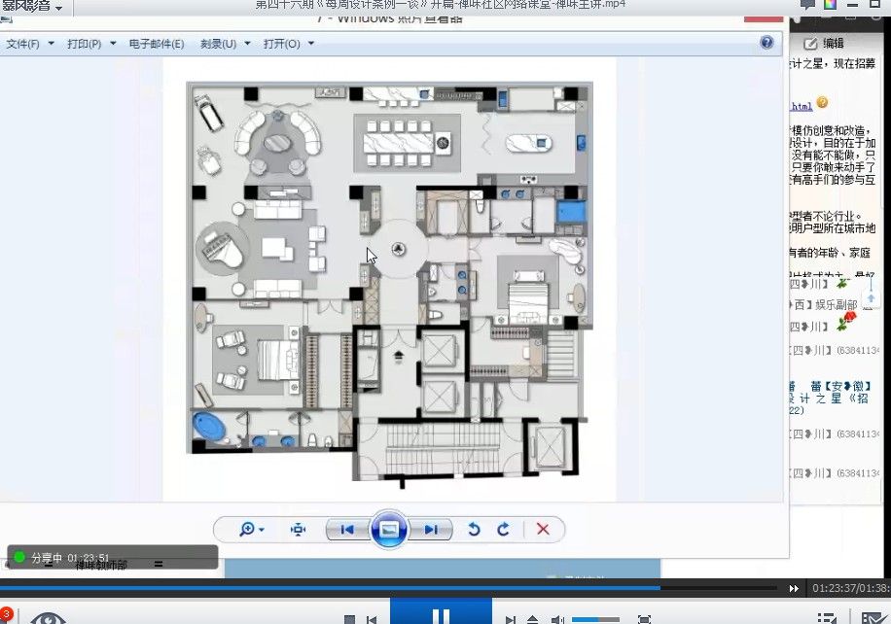Fit the photo to window size

click(298, 529)
